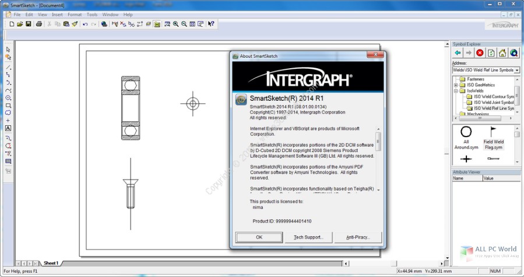
Task: Click the symbol list vertical scrollbar thumb
Action: 517,135
